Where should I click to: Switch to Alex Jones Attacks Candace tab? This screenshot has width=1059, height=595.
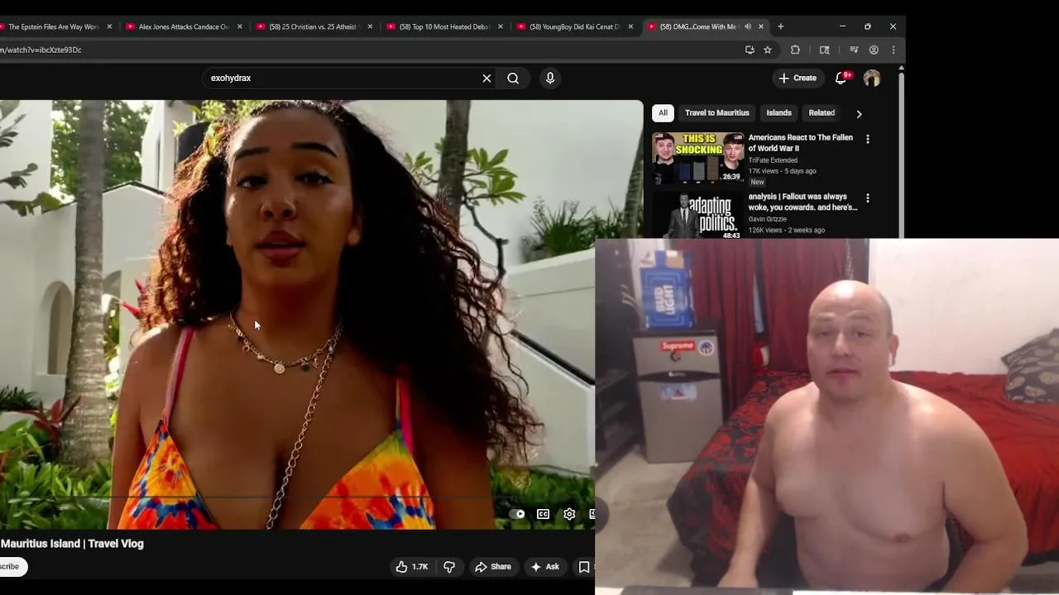tap(184, 26)
